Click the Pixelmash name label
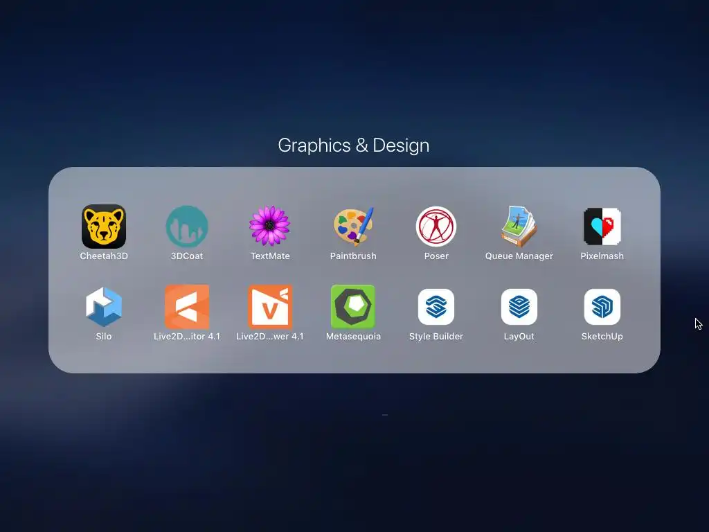The width and height of the screenshot is (709, 532). click(x=602, y=256)
